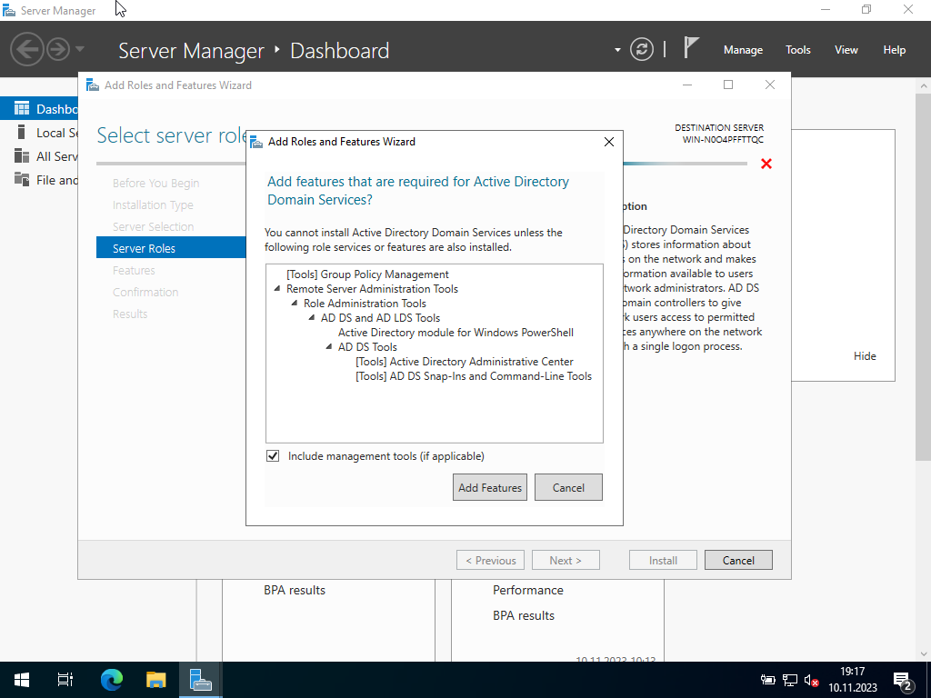Open the navigation history dropdown arrow

(80, 49)
